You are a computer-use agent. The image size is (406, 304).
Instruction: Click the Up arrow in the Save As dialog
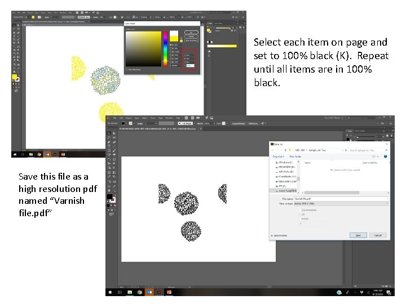coord(285,150)
